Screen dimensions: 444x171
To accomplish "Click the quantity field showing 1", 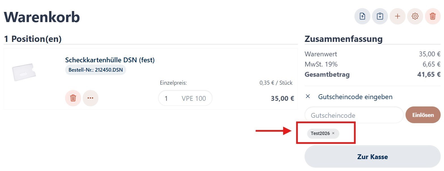I will pyautogui.click(x=167, y=98).
